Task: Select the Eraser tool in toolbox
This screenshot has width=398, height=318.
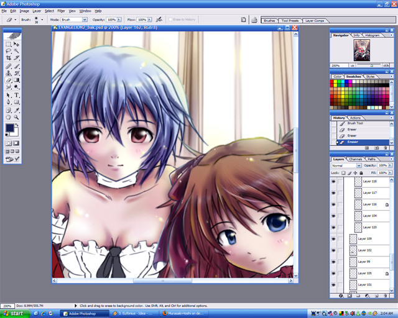Action: coord(8,80)
